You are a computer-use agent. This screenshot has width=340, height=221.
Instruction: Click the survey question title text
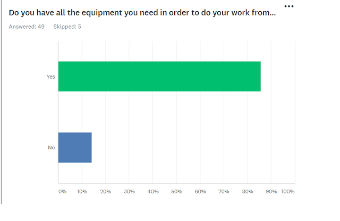tap(142, 13)
